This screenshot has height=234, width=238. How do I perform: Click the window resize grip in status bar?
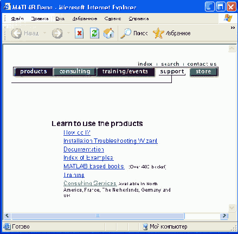234,229
